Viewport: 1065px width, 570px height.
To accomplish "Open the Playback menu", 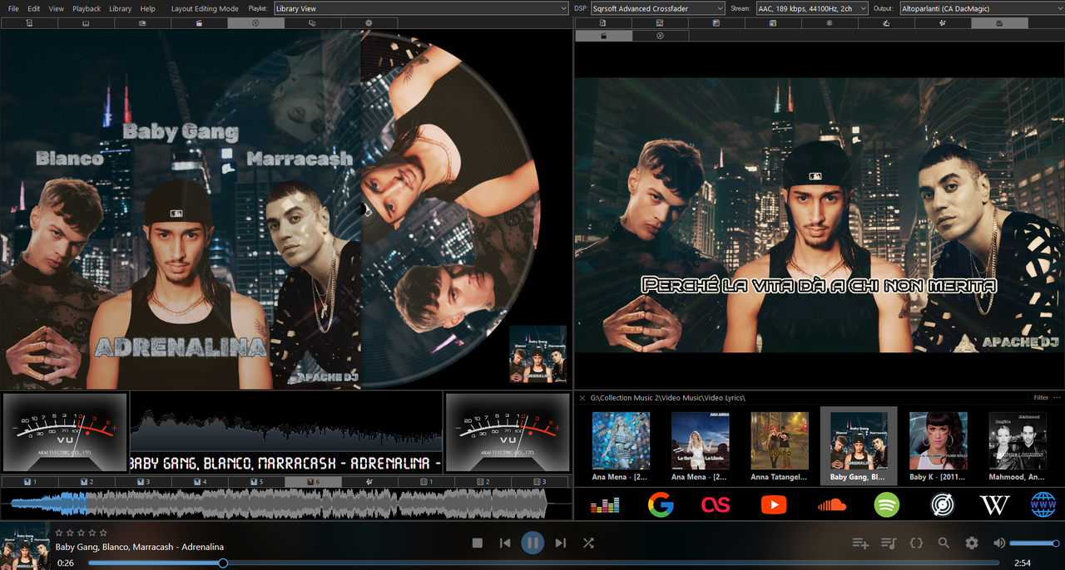I will pos(87,8).
